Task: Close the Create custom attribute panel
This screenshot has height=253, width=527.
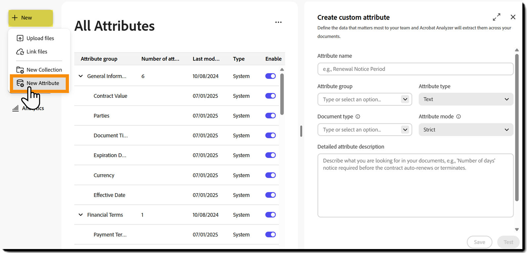Action: (513, 17)
